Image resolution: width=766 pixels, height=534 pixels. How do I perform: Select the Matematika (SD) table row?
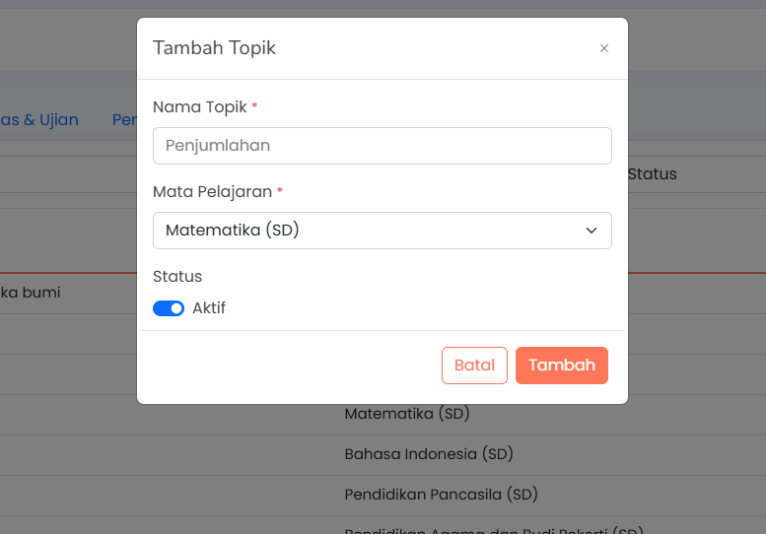(383, 415)
